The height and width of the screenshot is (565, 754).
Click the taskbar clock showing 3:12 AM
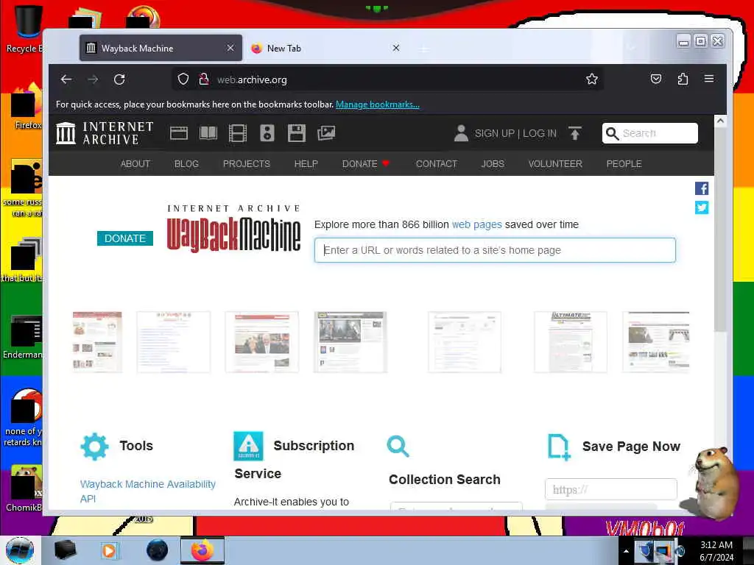[716, 551]
